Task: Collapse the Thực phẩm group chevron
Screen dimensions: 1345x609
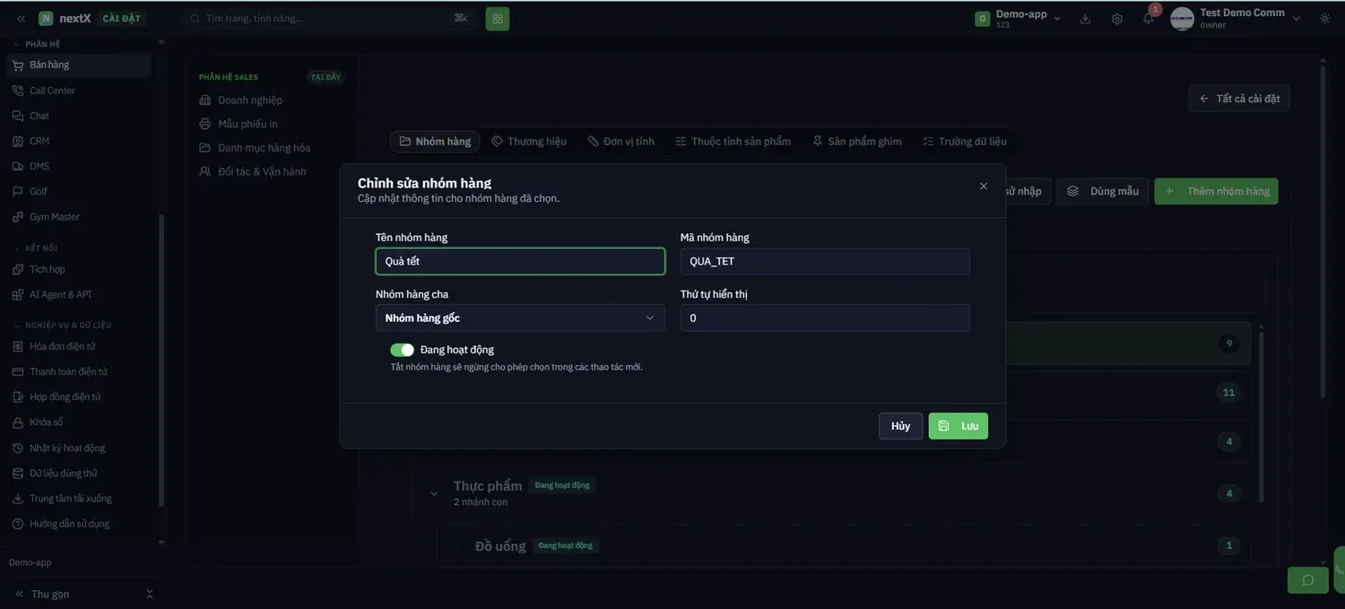Action: [x=434, y=493]
